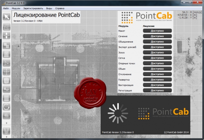The image size is (204, 140).
Task: Close the PointCab window
Action: tap(198, 2)
